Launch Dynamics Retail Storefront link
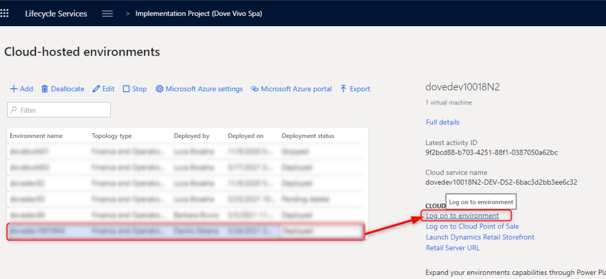The height and width of the screenshot is (279, 606). [x=480, y=237]
